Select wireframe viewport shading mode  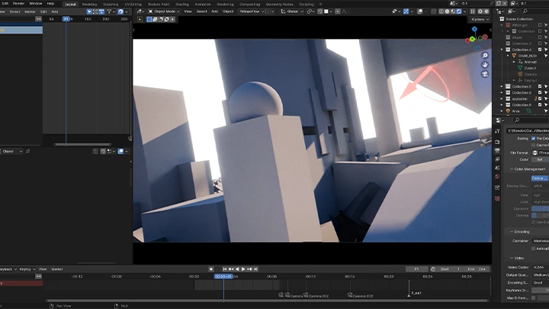441,11
